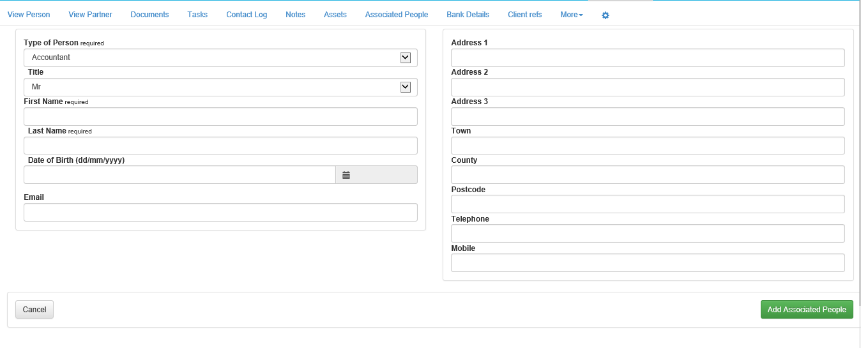Click the Postcode field
This screenshot has height=348, width=861.
point(648,204)
